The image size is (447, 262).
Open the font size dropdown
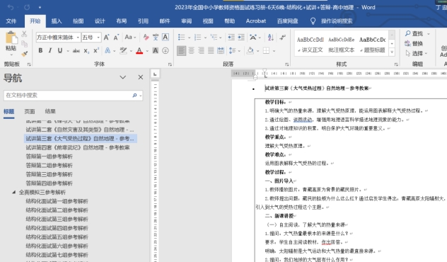(x=98, y=37)
